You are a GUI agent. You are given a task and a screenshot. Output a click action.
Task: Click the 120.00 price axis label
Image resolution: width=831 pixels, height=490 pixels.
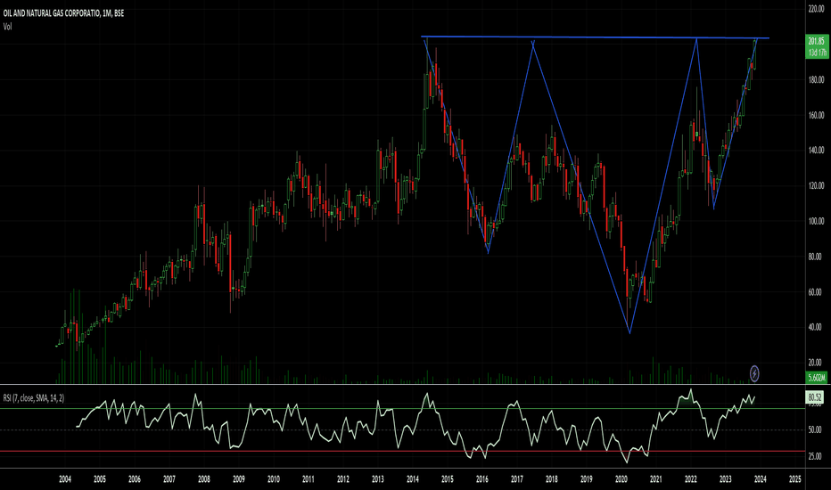click(x=816, y=186)
